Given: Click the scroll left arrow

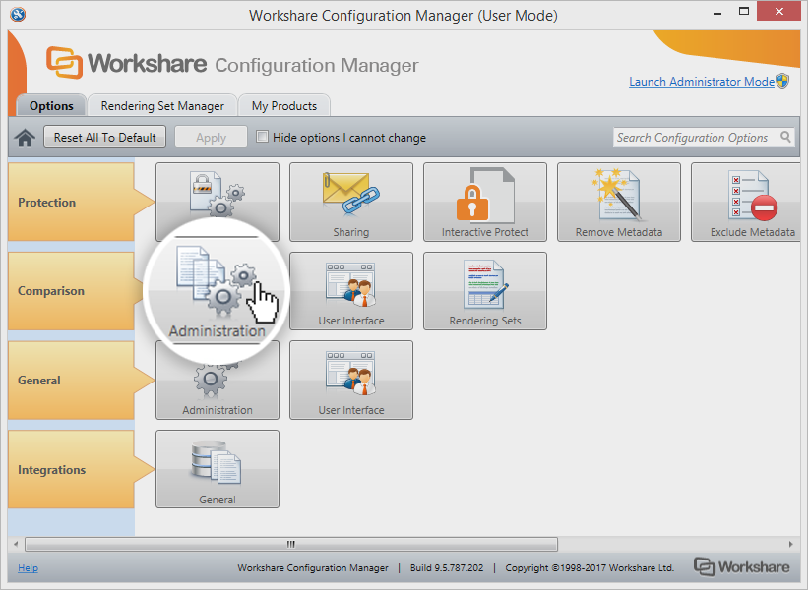Looking at the screenshot, I should [16, 544].
